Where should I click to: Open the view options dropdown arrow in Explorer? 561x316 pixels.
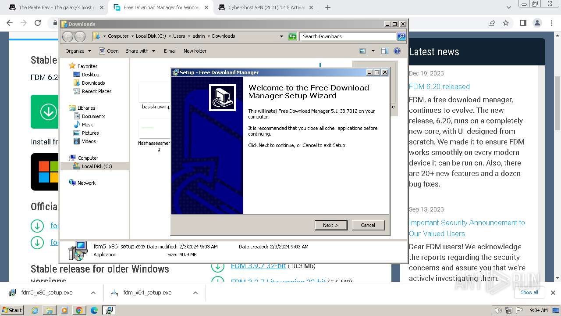373,51
